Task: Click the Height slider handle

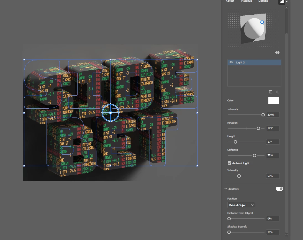Action: coord(235,142)
